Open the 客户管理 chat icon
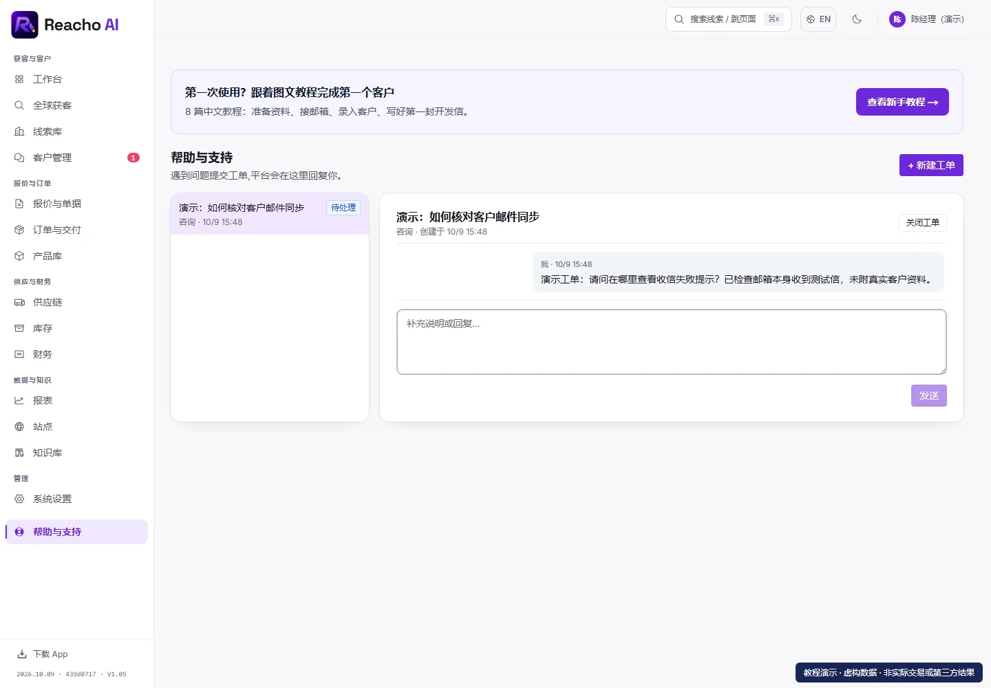 tap(19, 158)
